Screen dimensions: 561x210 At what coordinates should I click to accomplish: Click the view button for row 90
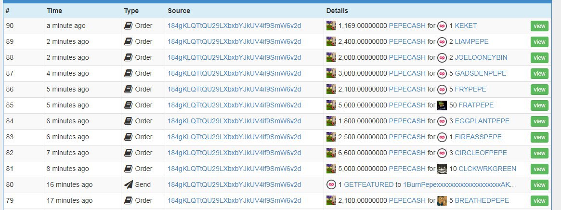click(x=539, y=26)
